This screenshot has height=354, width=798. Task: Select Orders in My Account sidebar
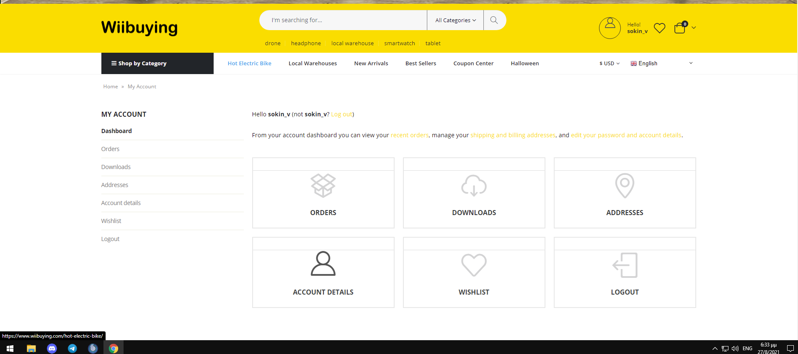click(x=110, y=149)
